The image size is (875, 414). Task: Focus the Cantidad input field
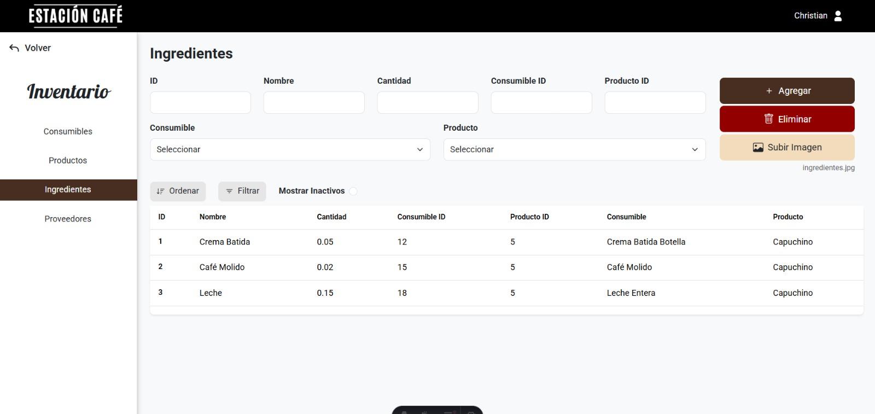[x=428, y=103]
